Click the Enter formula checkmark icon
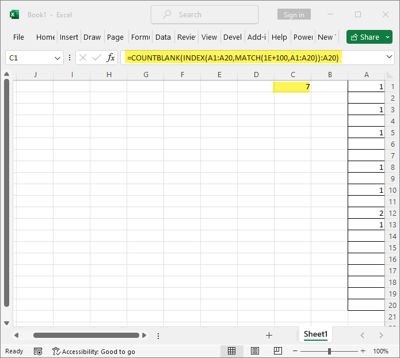This screenshot has height=358, width=400. point(97,58)
